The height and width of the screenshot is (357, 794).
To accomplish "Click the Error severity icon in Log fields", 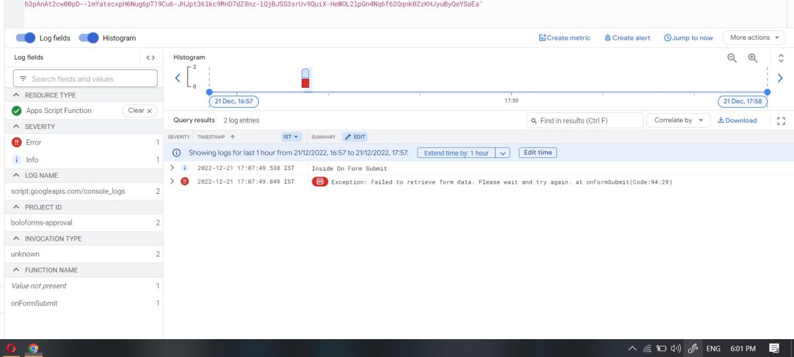I will 17,142.
